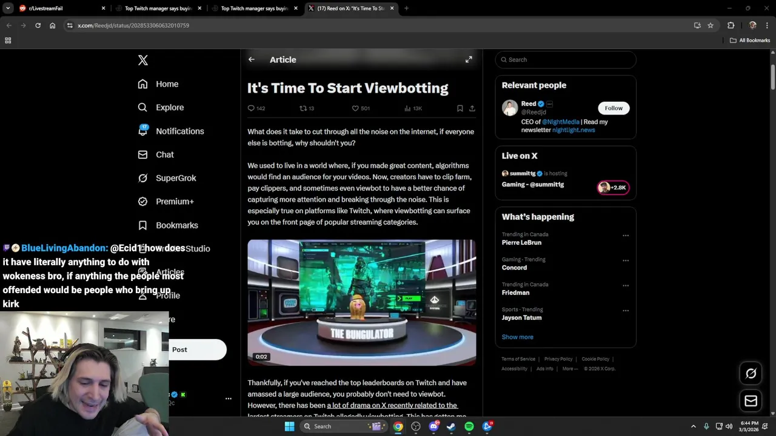The width and height of the screenshot is (776, 436).
Task: Open the Chat envelope icon
Action: [x=142, y=154]
